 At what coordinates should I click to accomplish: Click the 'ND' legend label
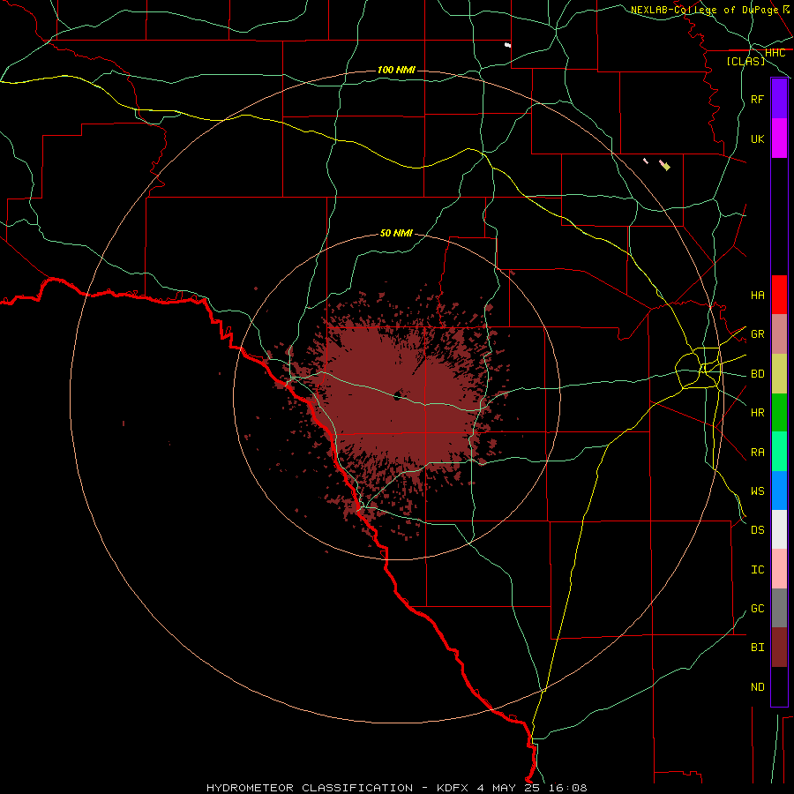[757, 686]
